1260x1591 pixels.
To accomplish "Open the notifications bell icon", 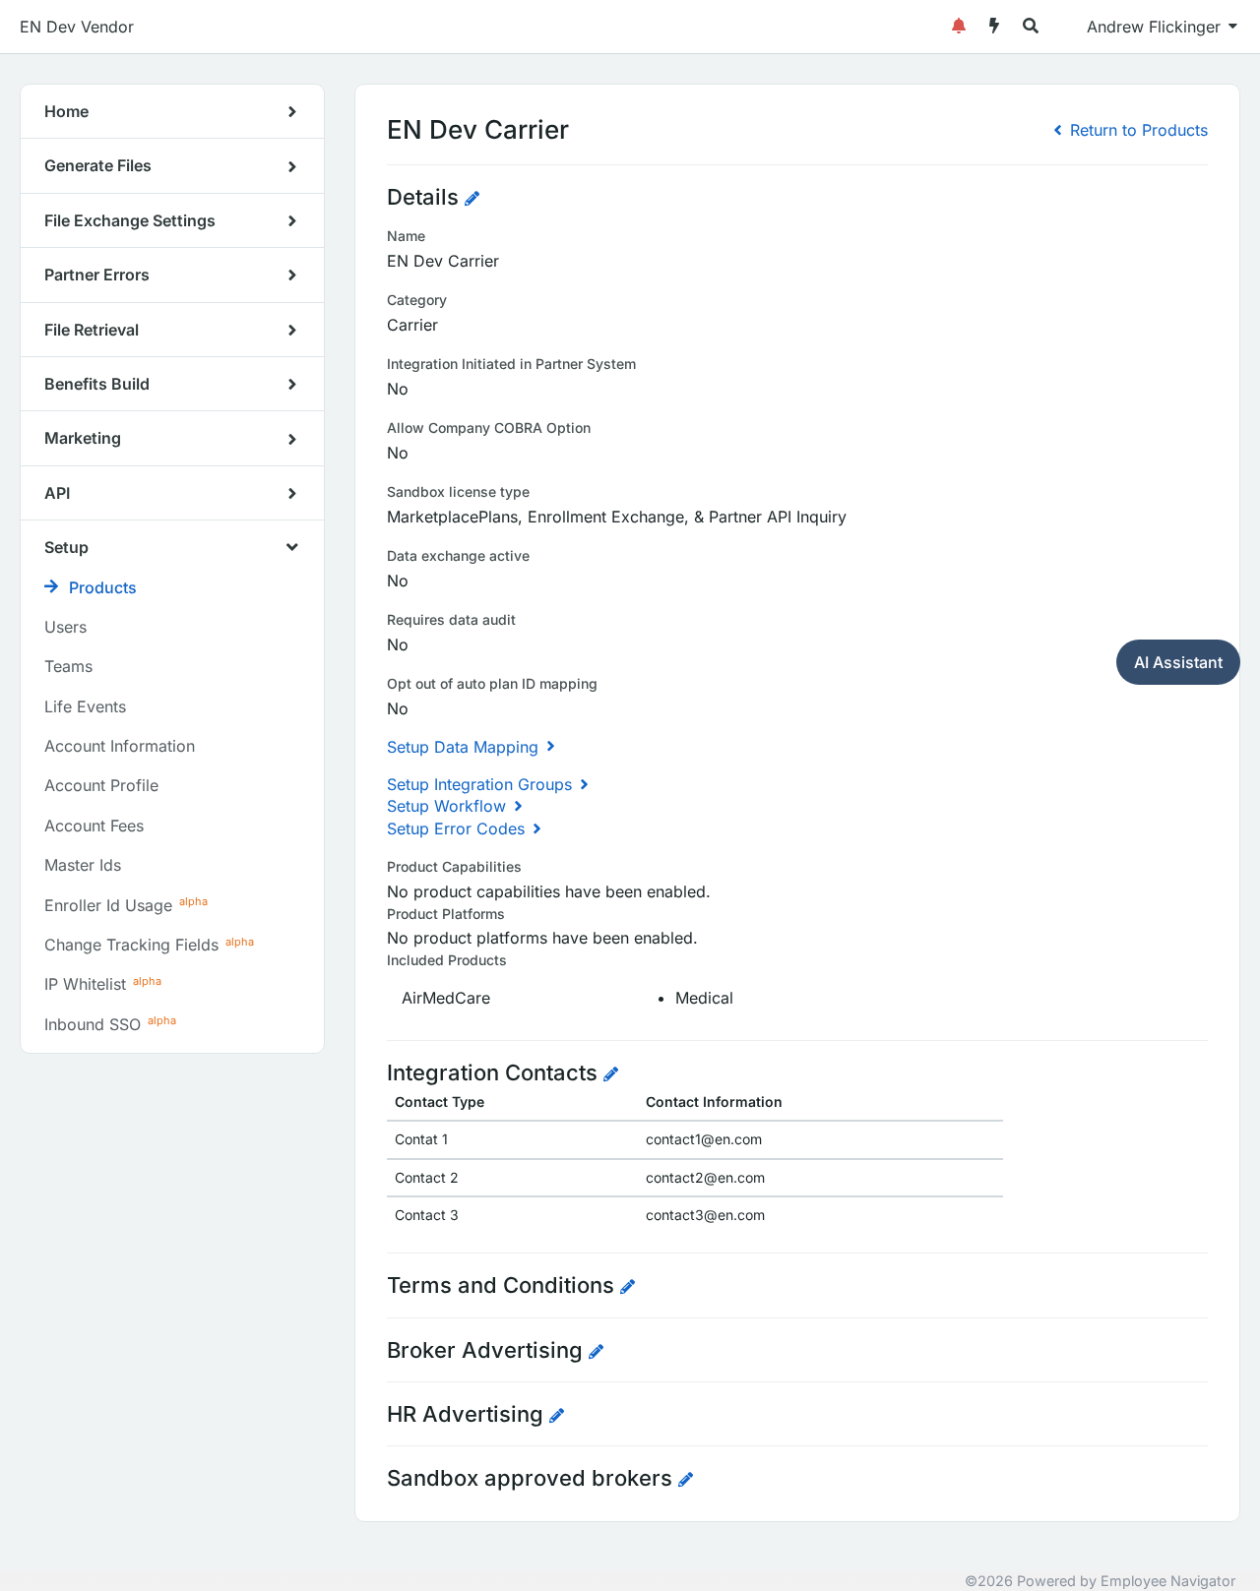I will pos(959,27).
